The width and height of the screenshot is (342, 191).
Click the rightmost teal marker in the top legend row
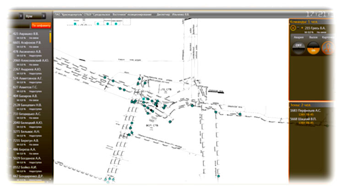(116, 24)
